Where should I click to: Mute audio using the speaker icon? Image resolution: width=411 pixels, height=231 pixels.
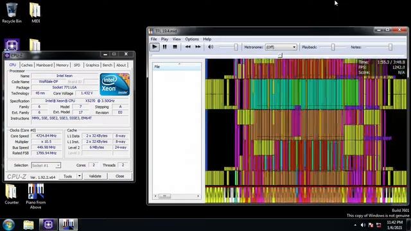pyautogui.click(x=211, y=47)
